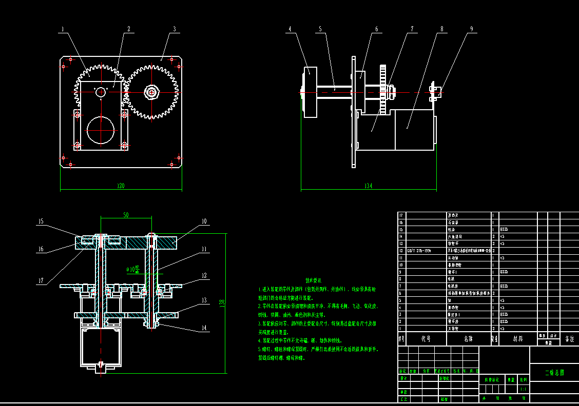Image resolution: width=579 pixels, height=406 pixels.
Task: Select balloon label 10 in the section view
Action: (204, 221)
